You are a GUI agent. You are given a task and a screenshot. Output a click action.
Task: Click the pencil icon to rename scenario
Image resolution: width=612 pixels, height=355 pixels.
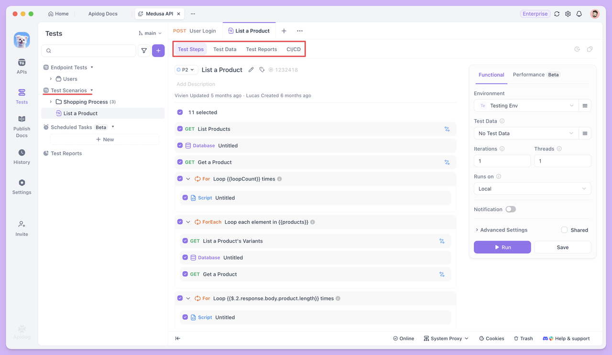pyautogui.click(x=251, y=70)
